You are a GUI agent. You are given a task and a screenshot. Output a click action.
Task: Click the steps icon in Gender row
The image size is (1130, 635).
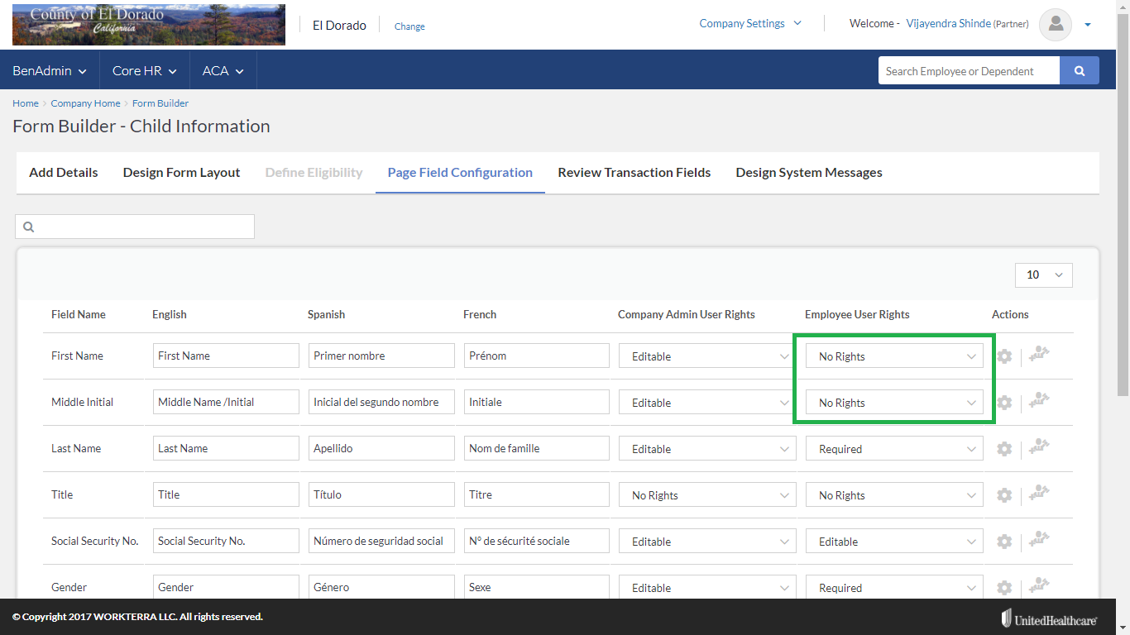coord(1039,585)
